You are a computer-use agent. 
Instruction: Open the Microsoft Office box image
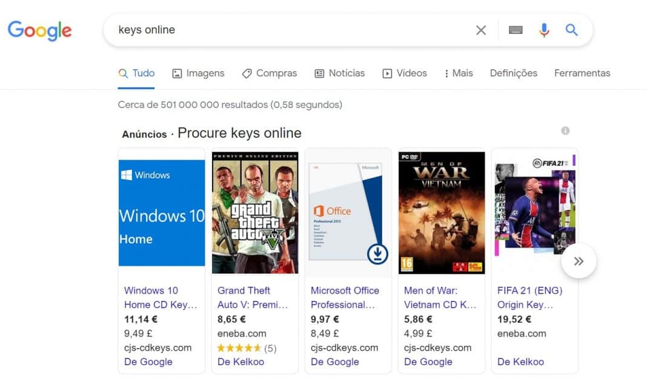[348, 213]
